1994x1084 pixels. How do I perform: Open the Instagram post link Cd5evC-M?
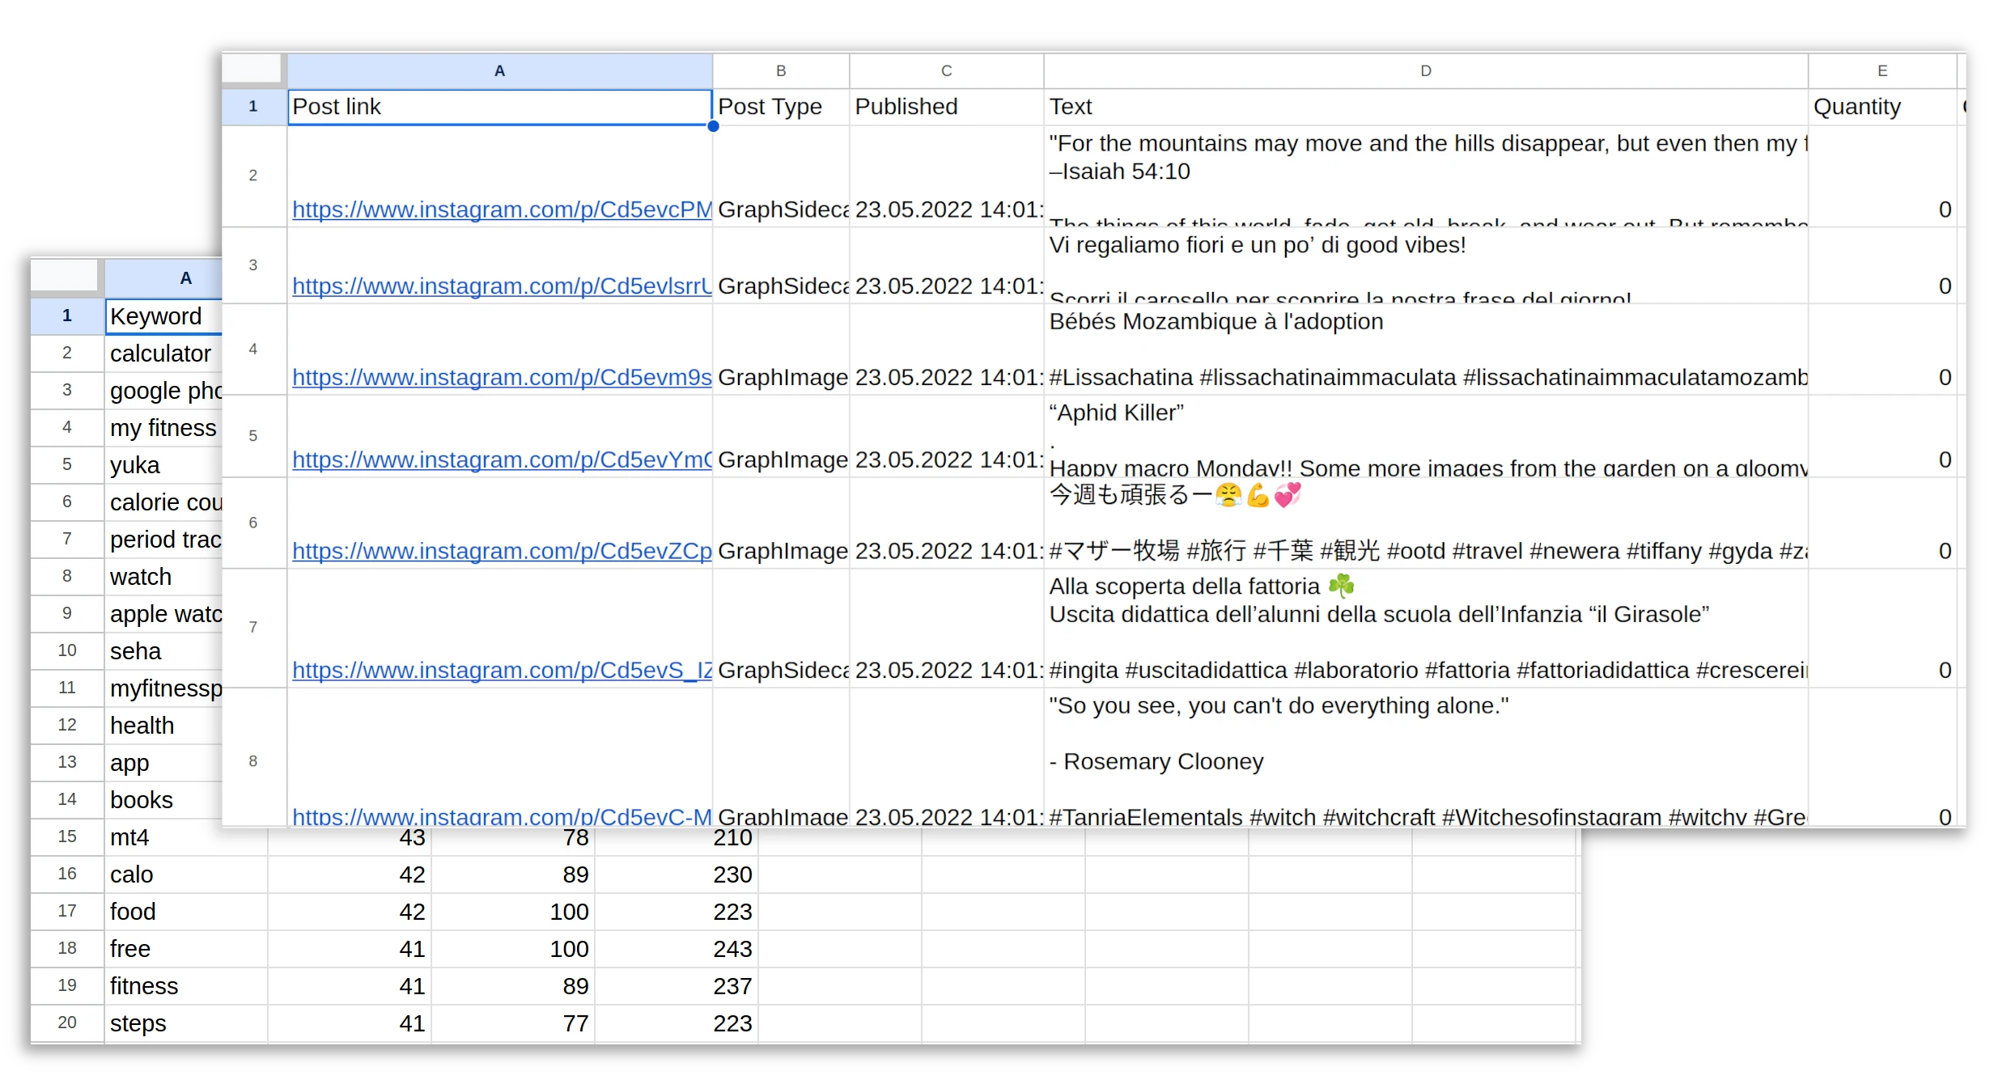pos(500,816)
